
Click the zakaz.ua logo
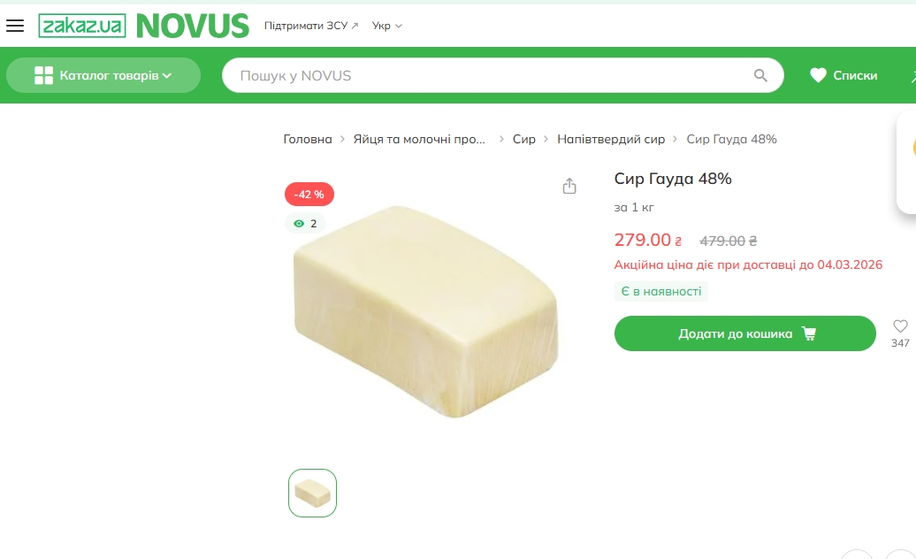point(81,26)
